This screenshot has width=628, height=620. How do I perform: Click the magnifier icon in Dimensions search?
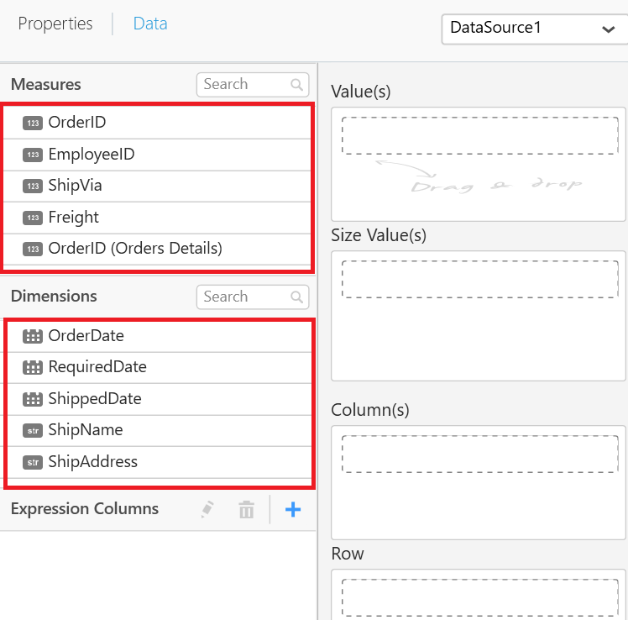pos(296,297)
